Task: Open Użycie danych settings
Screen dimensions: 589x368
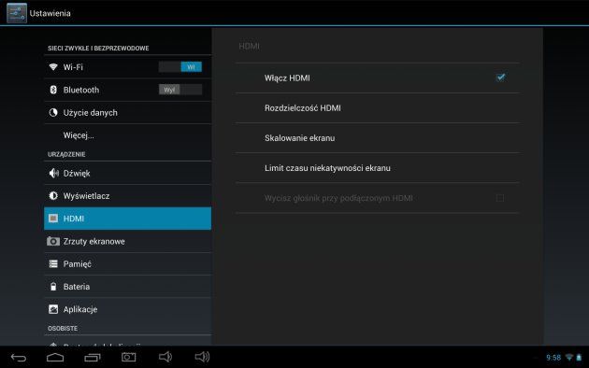Action: click(128, 112)
